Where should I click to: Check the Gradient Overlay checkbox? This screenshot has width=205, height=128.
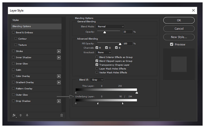tap(13, 82)
